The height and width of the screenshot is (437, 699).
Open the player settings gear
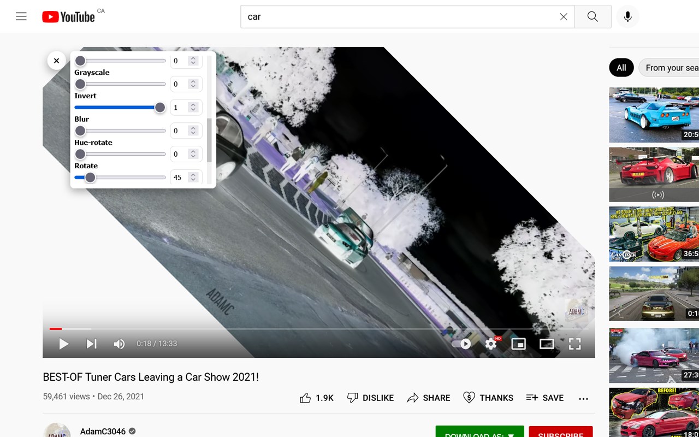click(x=491, y=344)
